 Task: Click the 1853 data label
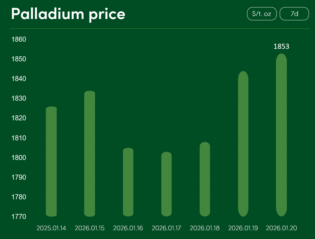tap(281, 46)
